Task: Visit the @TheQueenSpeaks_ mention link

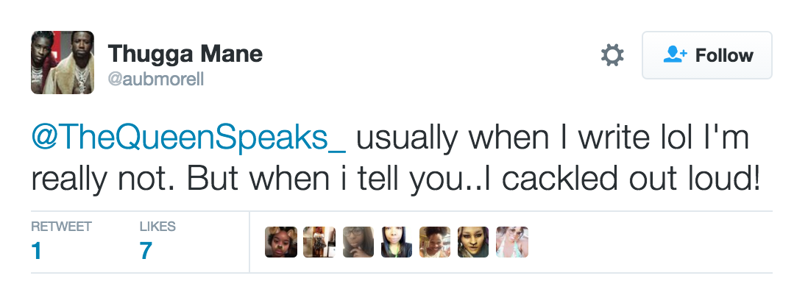Action: (188, 138)
